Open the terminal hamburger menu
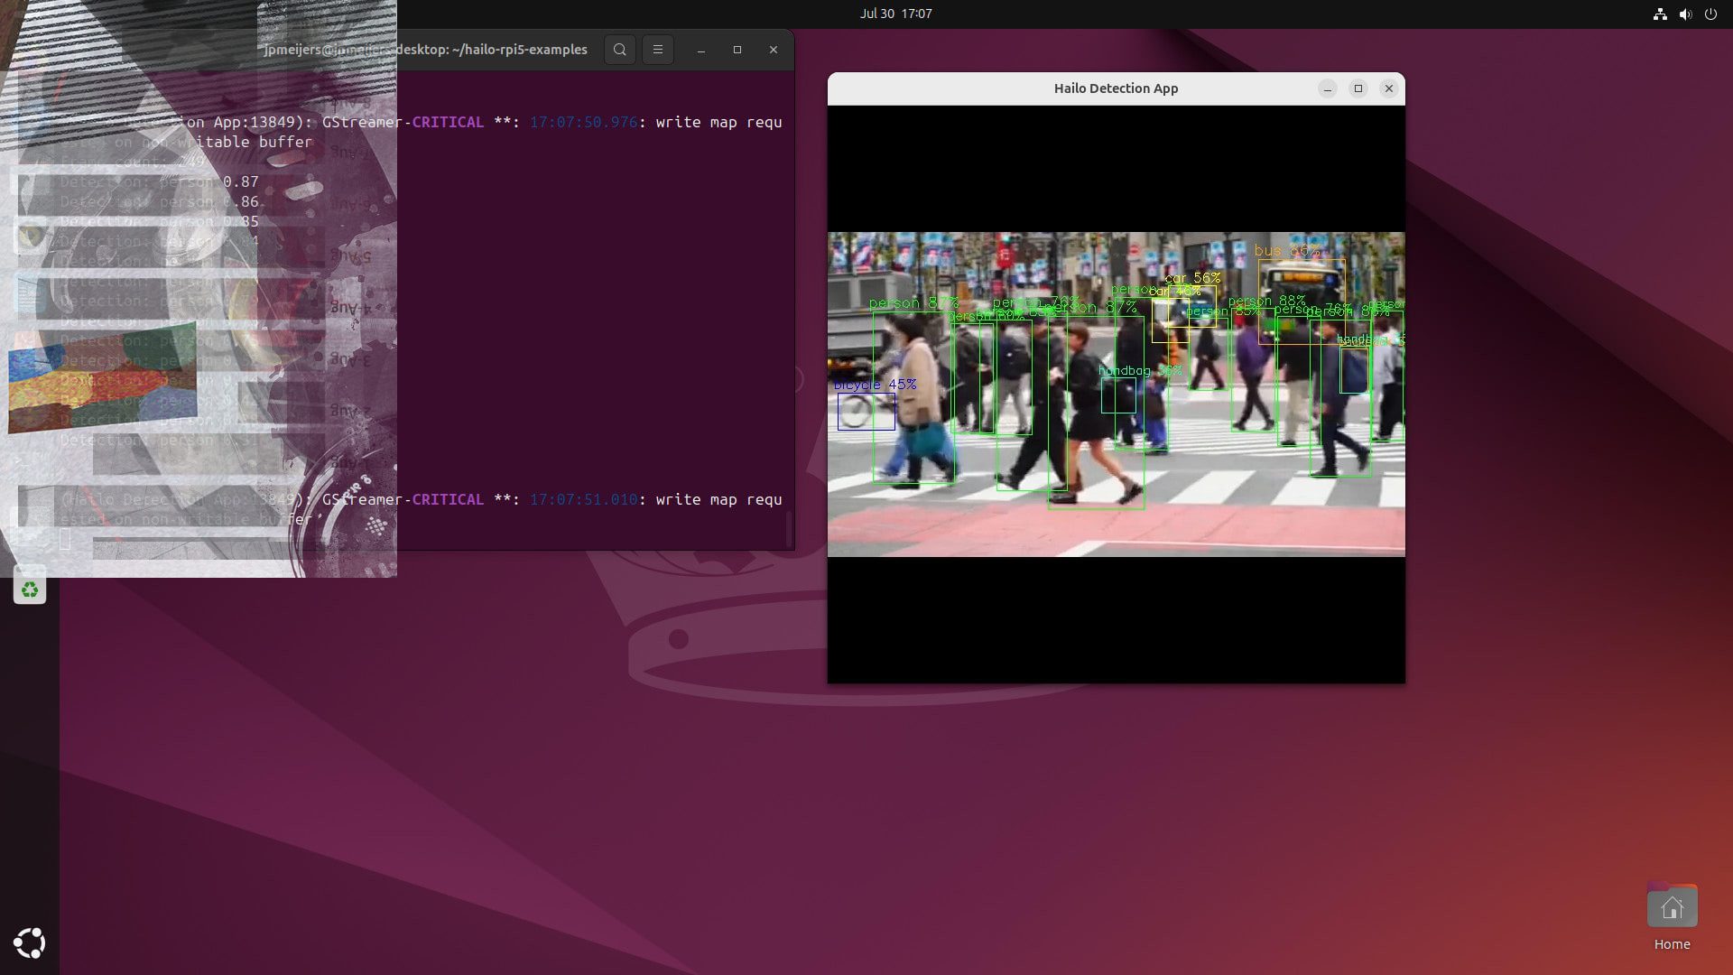 click(658, 50)
